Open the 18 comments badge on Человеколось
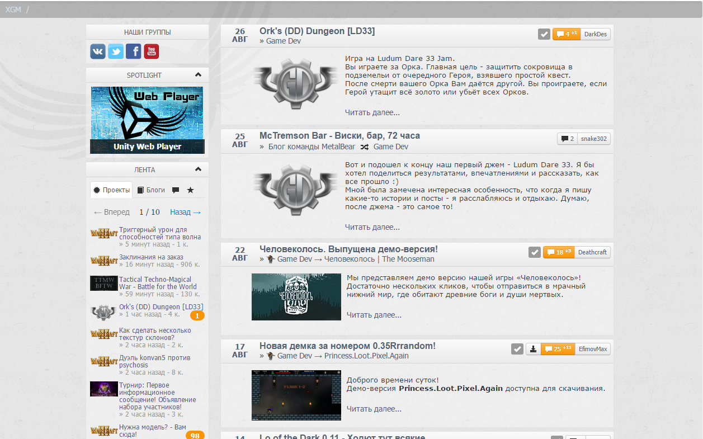Image resolution: width=703 pixels, height=439 pixels. point(559,252)
